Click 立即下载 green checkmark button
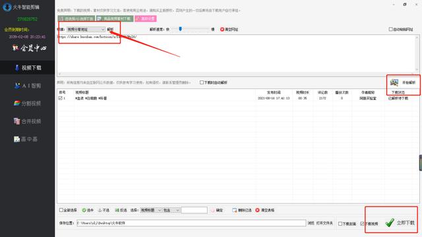The width and height of the screenshot is (422, 237). coord(400,223)
